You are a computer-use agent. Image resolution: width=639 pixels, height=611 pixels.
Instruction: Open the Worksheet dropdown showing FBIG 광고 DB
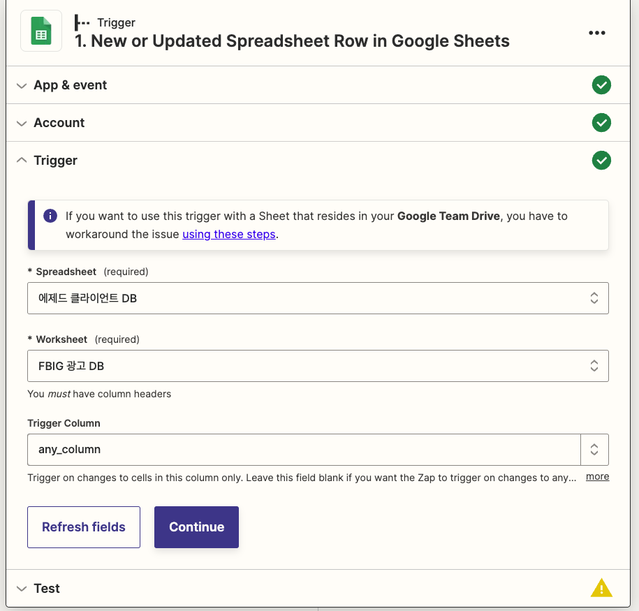point(318,366)
